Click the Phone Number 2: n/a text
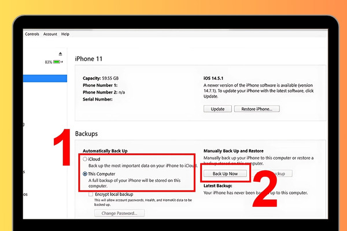347x231 pixels. [x=104, y=92]
